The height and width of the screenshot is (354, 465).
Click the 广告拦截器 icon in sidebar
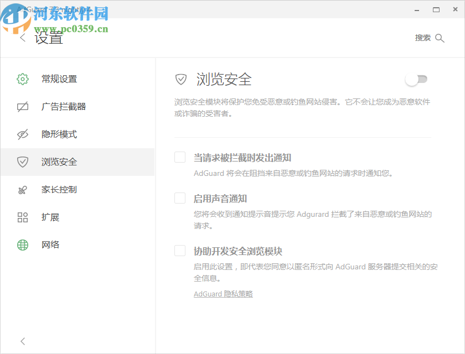[x=22, y=106]
